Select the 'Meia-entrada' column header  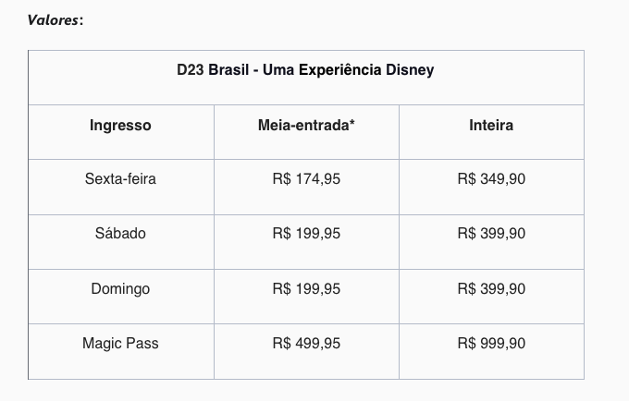(303, 125)
